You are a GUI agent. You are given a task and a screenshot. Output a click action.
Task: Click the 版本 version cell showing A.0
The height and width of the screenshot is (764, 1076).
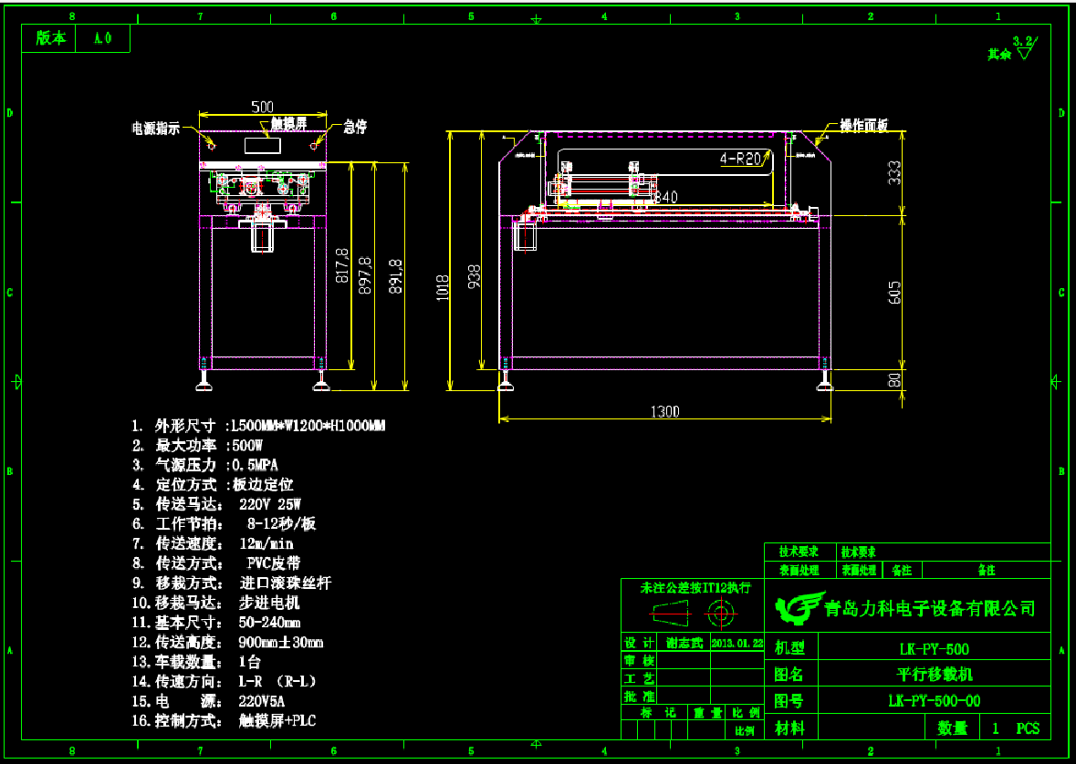103,38
